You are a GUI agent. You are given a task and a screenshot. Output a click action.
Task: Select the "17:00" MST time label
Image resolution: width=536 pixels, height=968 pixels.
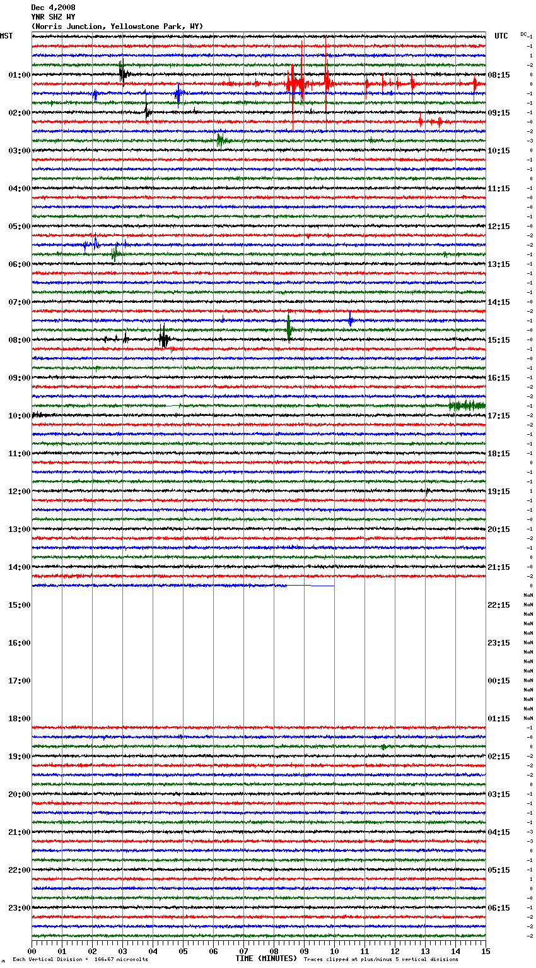20,681
